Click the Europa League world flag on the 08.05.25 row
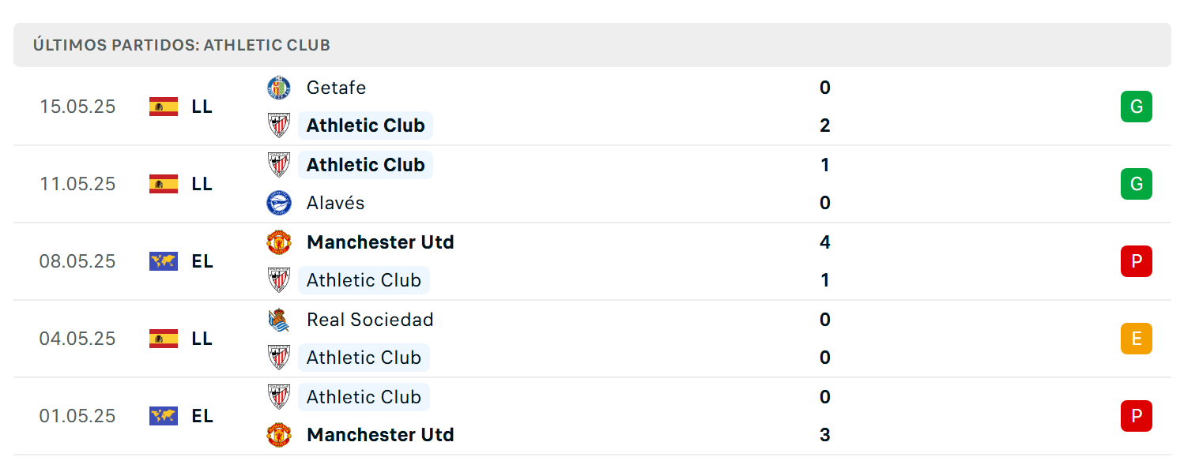Screen dimensions: 1184x472 [164, 261]
